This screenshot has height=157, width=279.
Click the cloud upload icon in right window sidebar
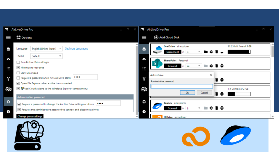pyautogui.click(x=144, y=59)
